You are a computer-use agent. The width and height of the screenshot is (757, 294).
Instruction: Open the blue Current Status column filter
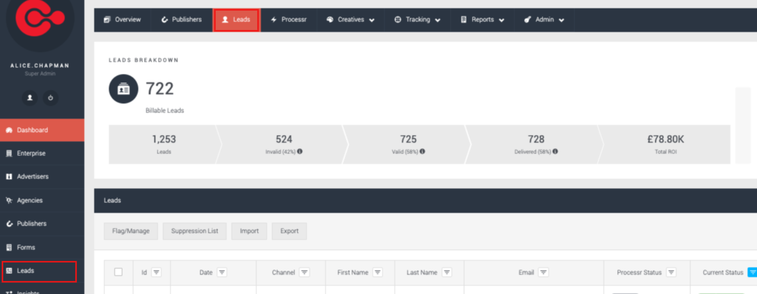click(x=752, y=272)
